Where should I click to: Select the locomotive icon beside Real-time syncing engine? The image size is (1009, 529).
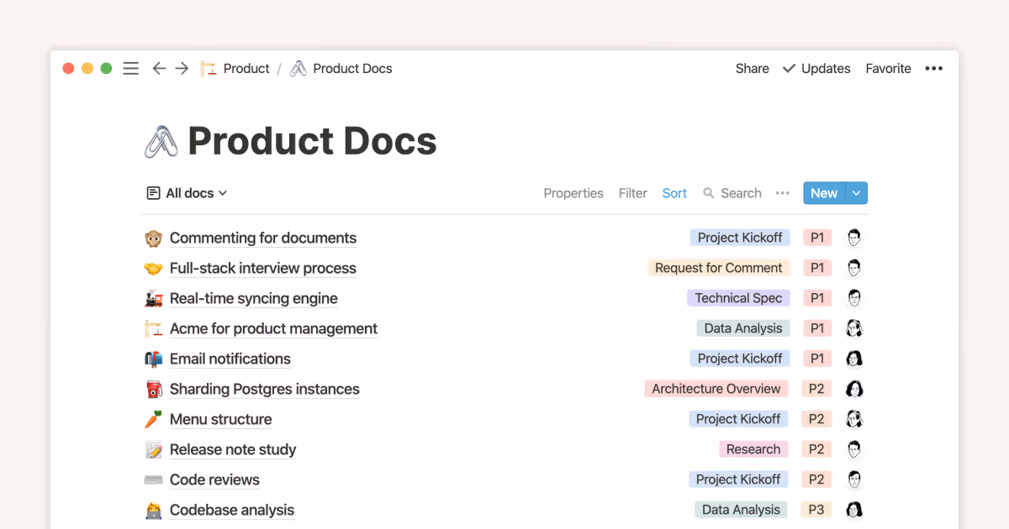point(154,298)
